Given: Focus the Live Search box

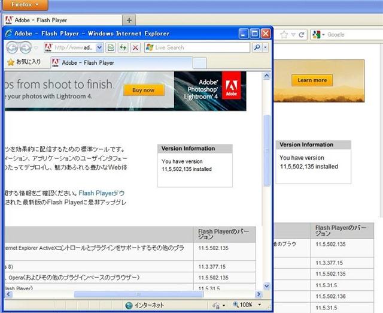Looking at the screenshot, I should tap(197, 47).
